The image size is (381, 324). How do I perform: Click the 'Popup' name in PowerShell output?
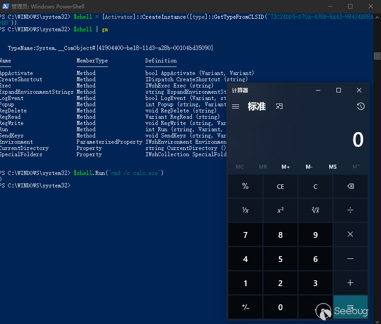[7, 104]
